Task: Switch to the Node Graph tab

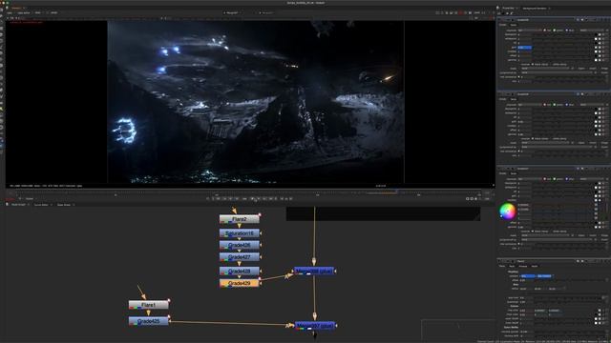Action: [x=18, y=205]
